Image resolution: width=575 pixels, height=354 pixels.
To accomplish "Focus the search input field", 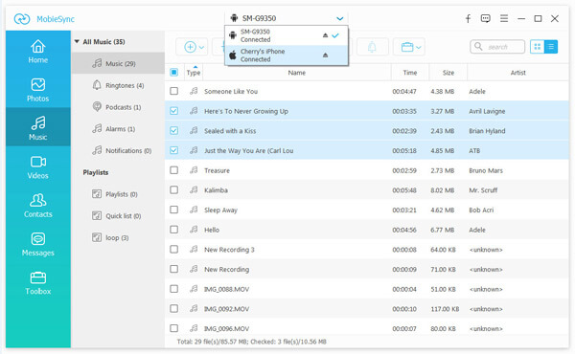I will click(497, 47).
